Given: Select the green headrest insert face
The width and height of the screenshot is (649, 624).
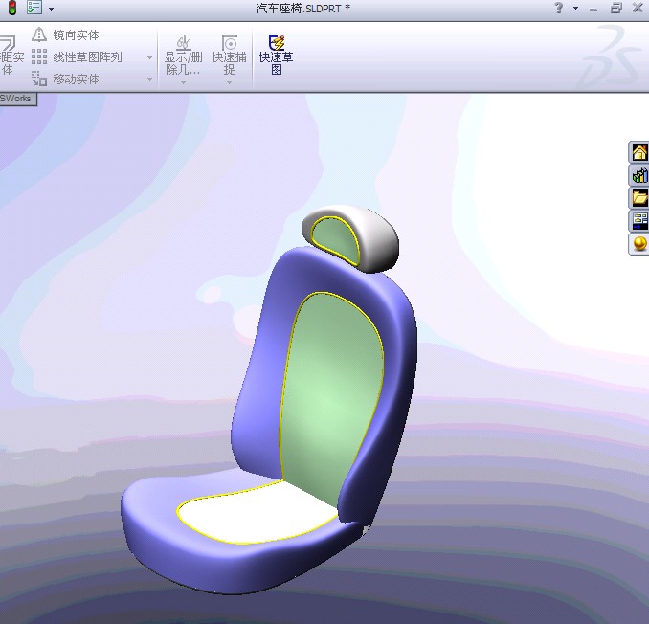Looking at the screenshot, I should (337, 238).
